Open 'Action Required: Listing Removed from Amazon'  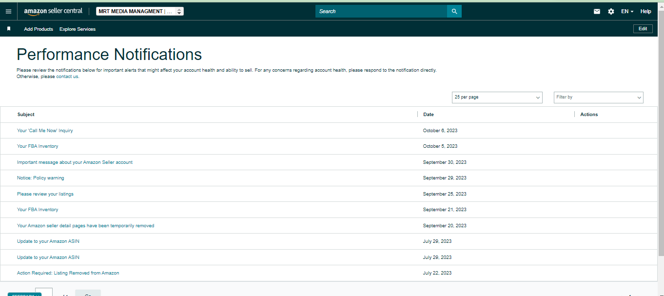68,273
